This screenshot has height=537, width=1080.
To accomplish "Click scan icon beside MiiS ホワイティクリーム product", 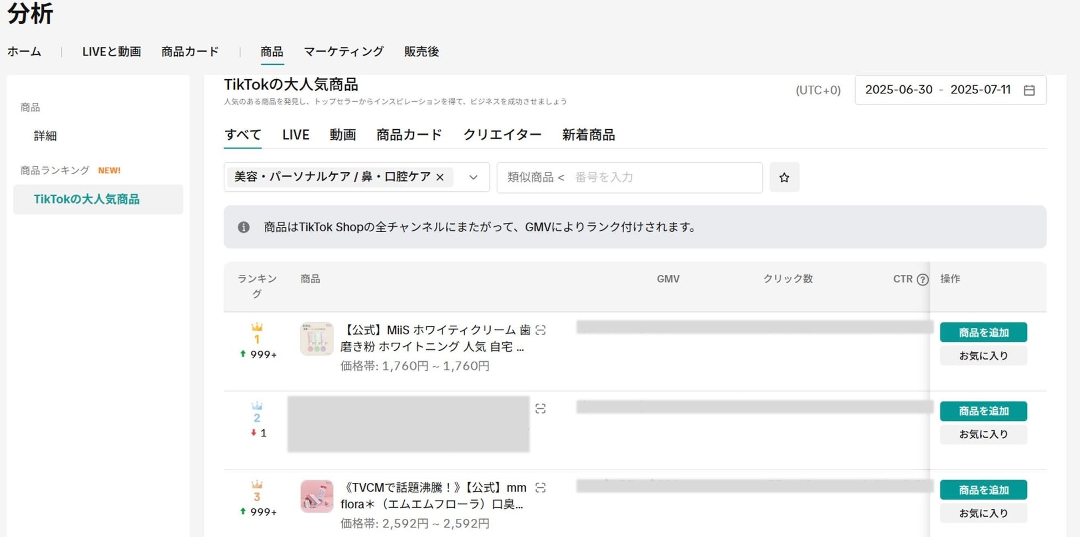I will coord(541,330).
